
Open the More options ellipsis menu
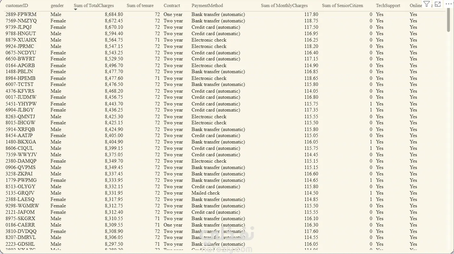click(x=449, y=4)
